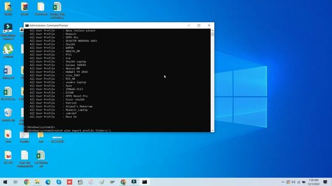Viewport: 332px width, 186px height.
Task: Click the 'HUAWEI Y9 2018' profile line
Action: click(x=59, y=72)
